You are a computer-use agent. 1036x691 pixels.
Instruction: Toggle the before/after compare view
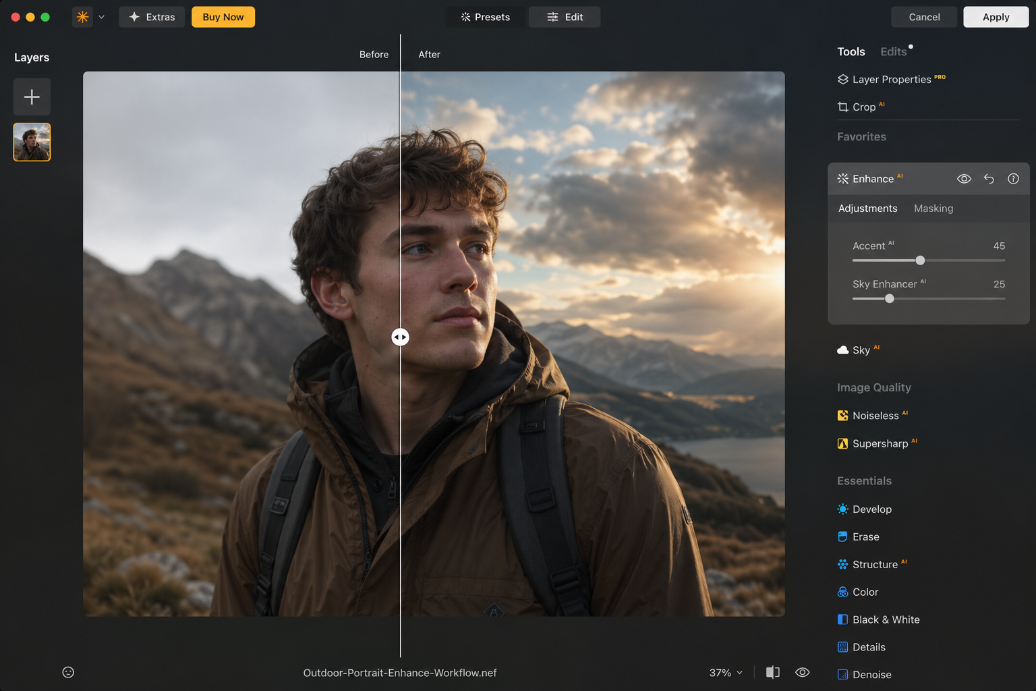[x=773, y=672]
